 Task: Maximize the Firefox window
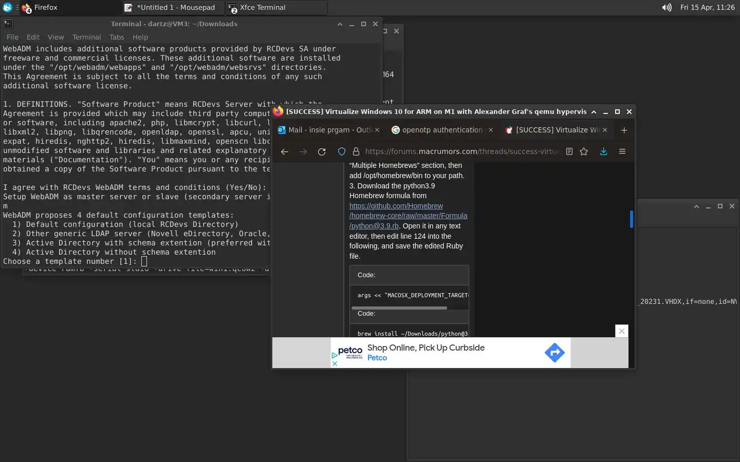[617, 111]
